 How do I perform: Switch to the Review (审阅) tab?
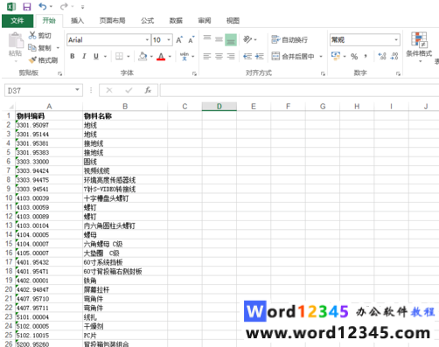point(205,21)
